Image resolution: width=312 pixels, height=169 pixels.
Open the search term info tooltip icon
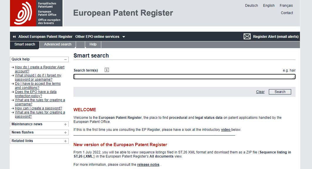click(x=107, y=70)
